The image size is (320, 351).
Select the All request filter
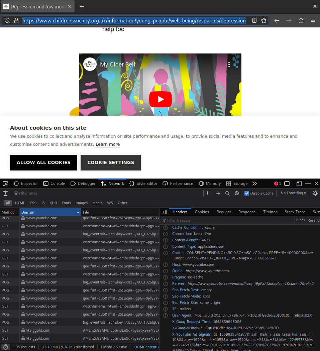[x=8, y=203]
